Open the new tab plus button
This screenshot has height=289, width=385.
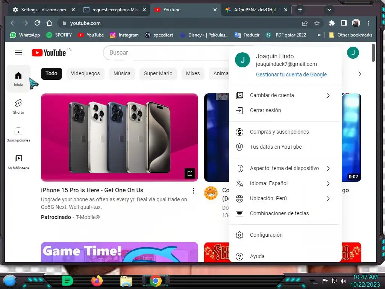tap(300, 10)
